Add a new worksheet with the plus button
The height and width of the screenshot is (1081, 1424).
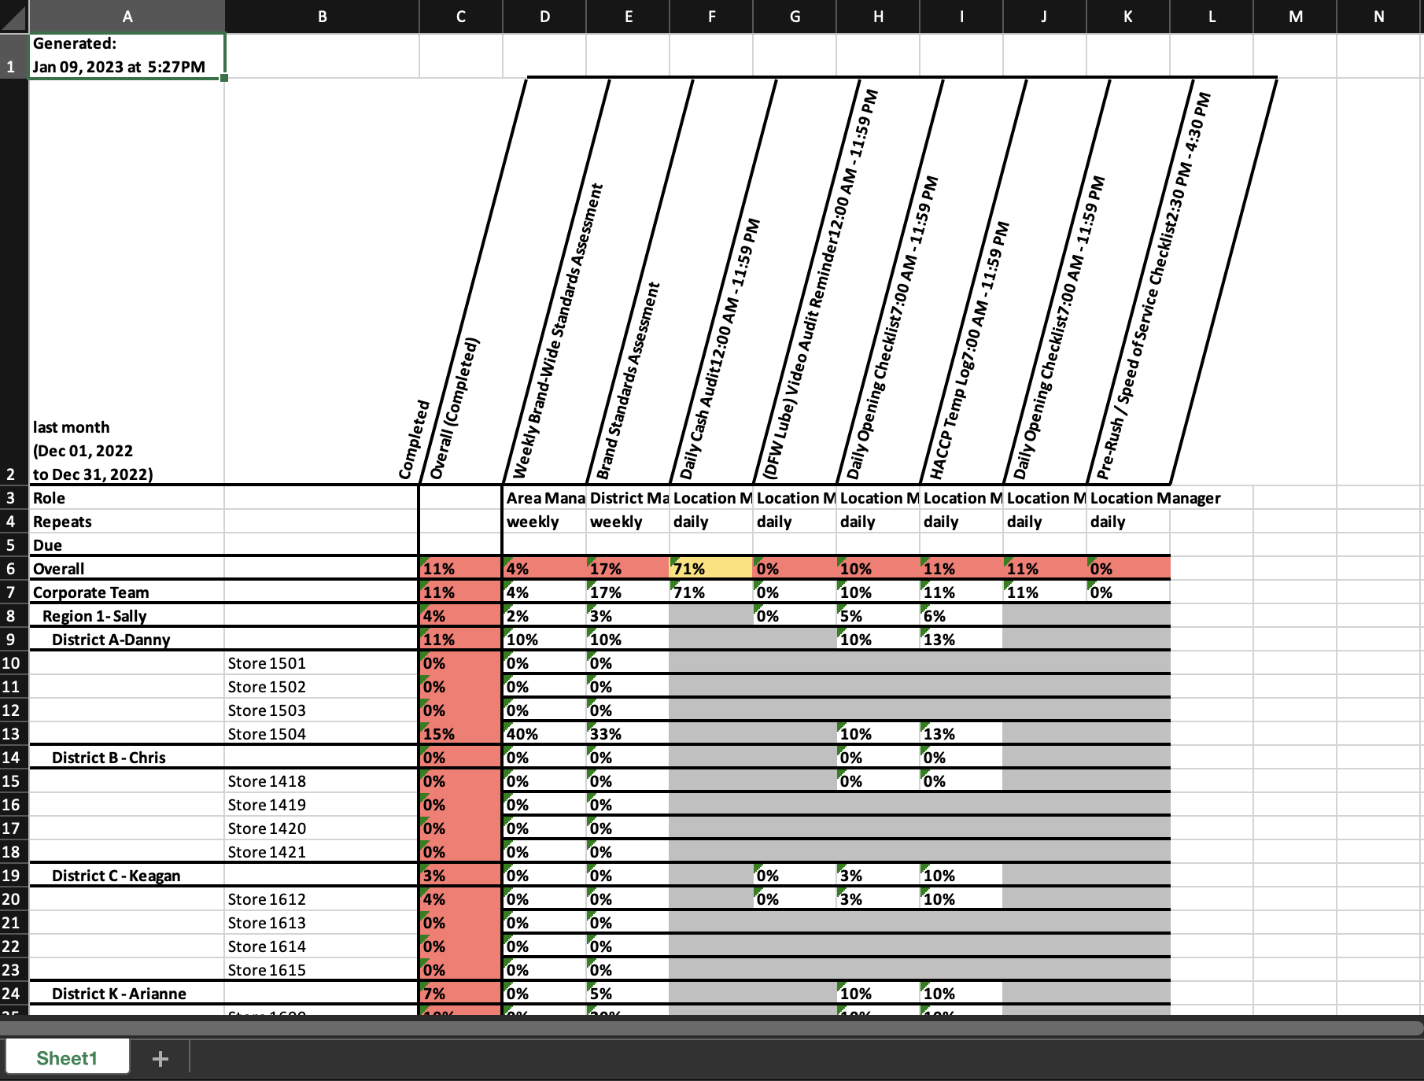coord(160,1058)
